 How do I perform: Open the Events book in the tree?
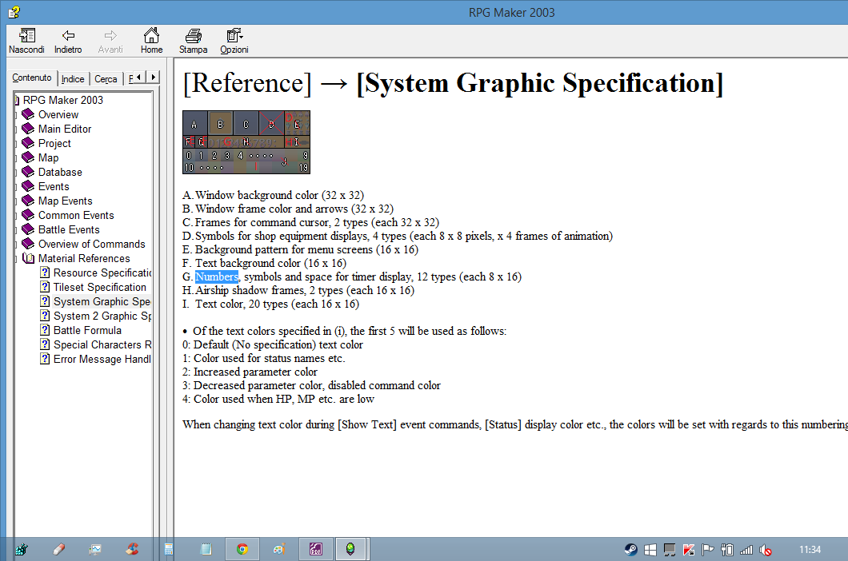pos(54,186)
